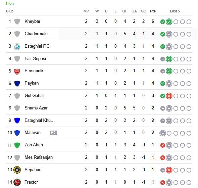Click Paykan's dark blue shield icon
The image size is (198, 188).
click(x=17, y=84)
